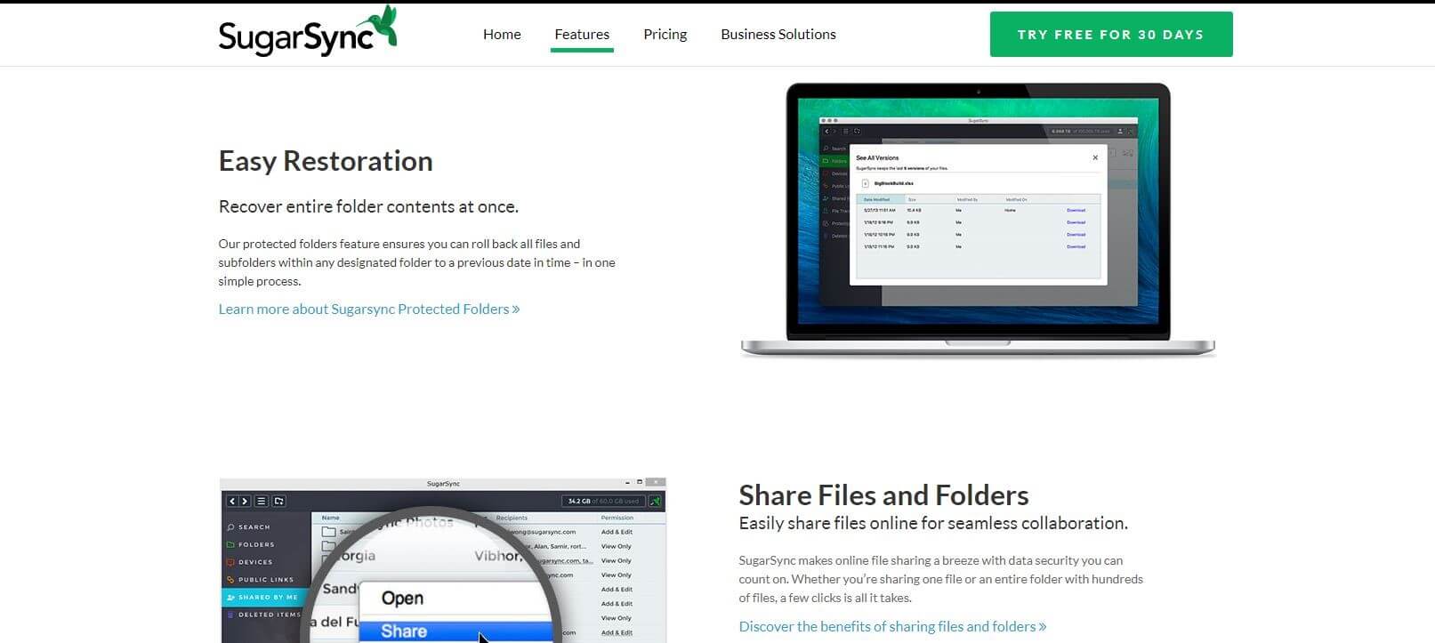The width and height of the screenshot is (1435, 643).
Task: Select Devices in the app sidebar
Action: (254, 562)
